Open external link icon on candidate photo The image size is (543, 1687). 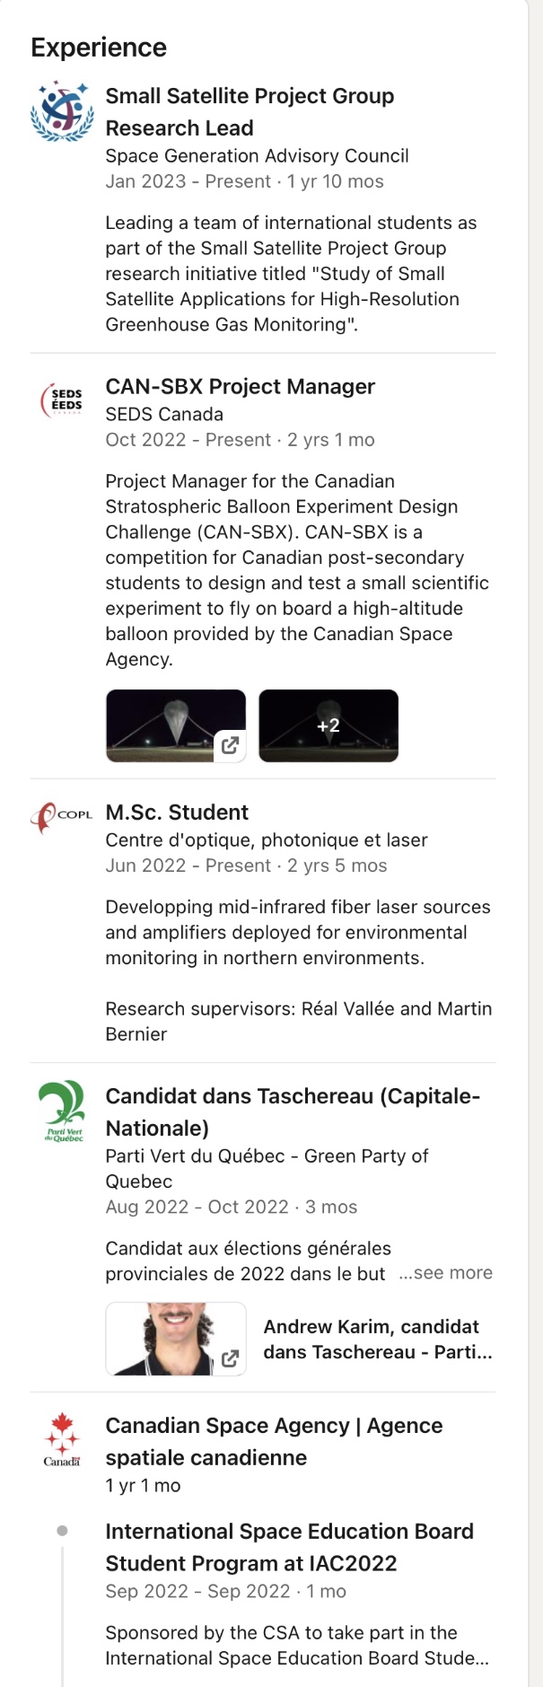coord(230,1358)
